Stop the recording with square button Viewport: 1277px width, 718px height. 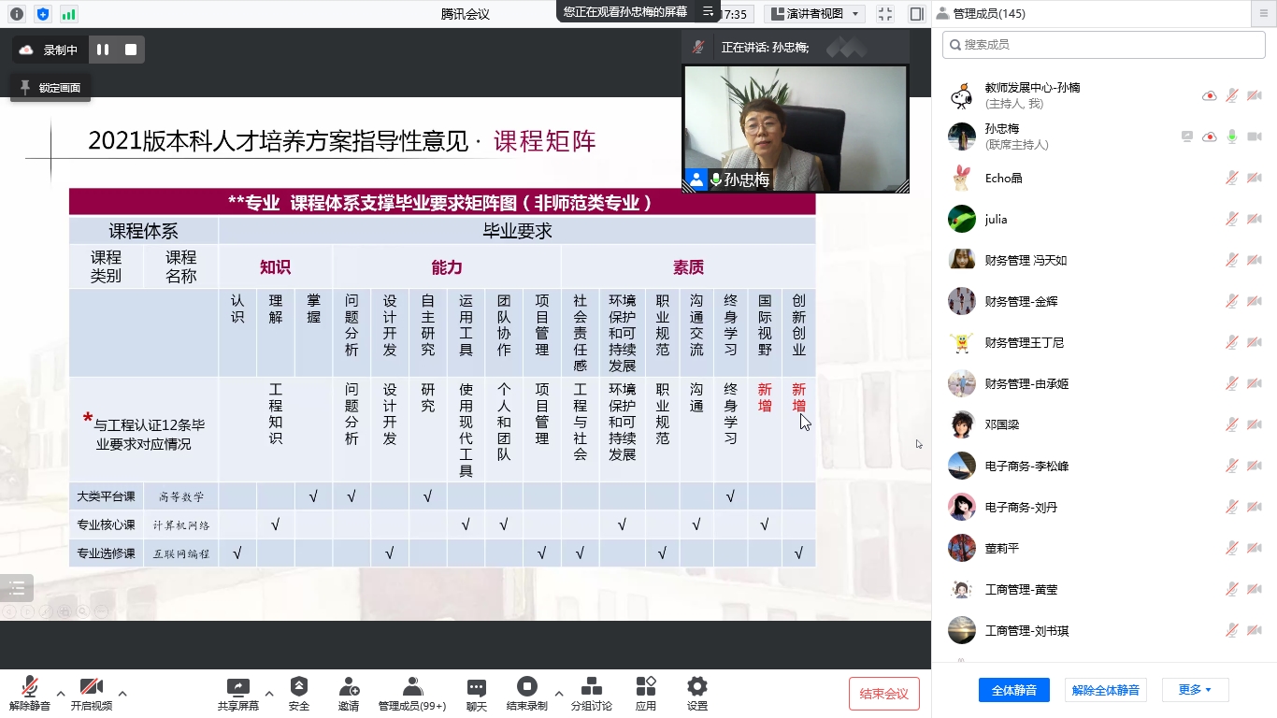click(131, 50)
